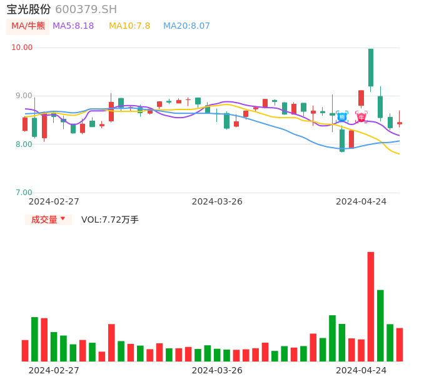Click the pink bull signal icon on chart
429x379 pixels.
[361, 116]
